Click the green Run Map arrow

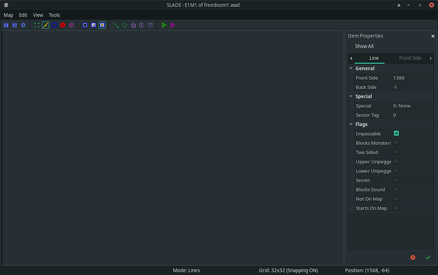pos(164,25)
